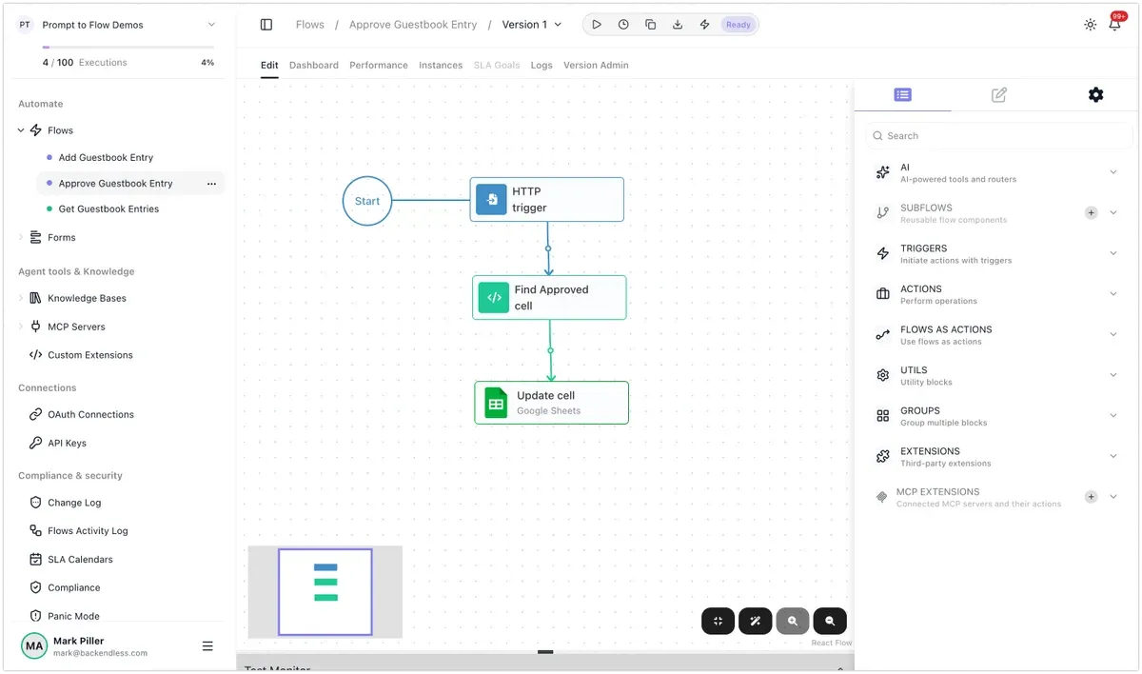Click the lightning bolt icon in toolbar
This screenshot has width=1142, height=674.
tap(705, 25)
